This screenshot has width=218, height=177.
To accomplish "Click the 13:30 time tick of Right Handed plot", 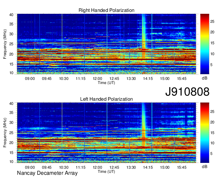I will 131,79.
